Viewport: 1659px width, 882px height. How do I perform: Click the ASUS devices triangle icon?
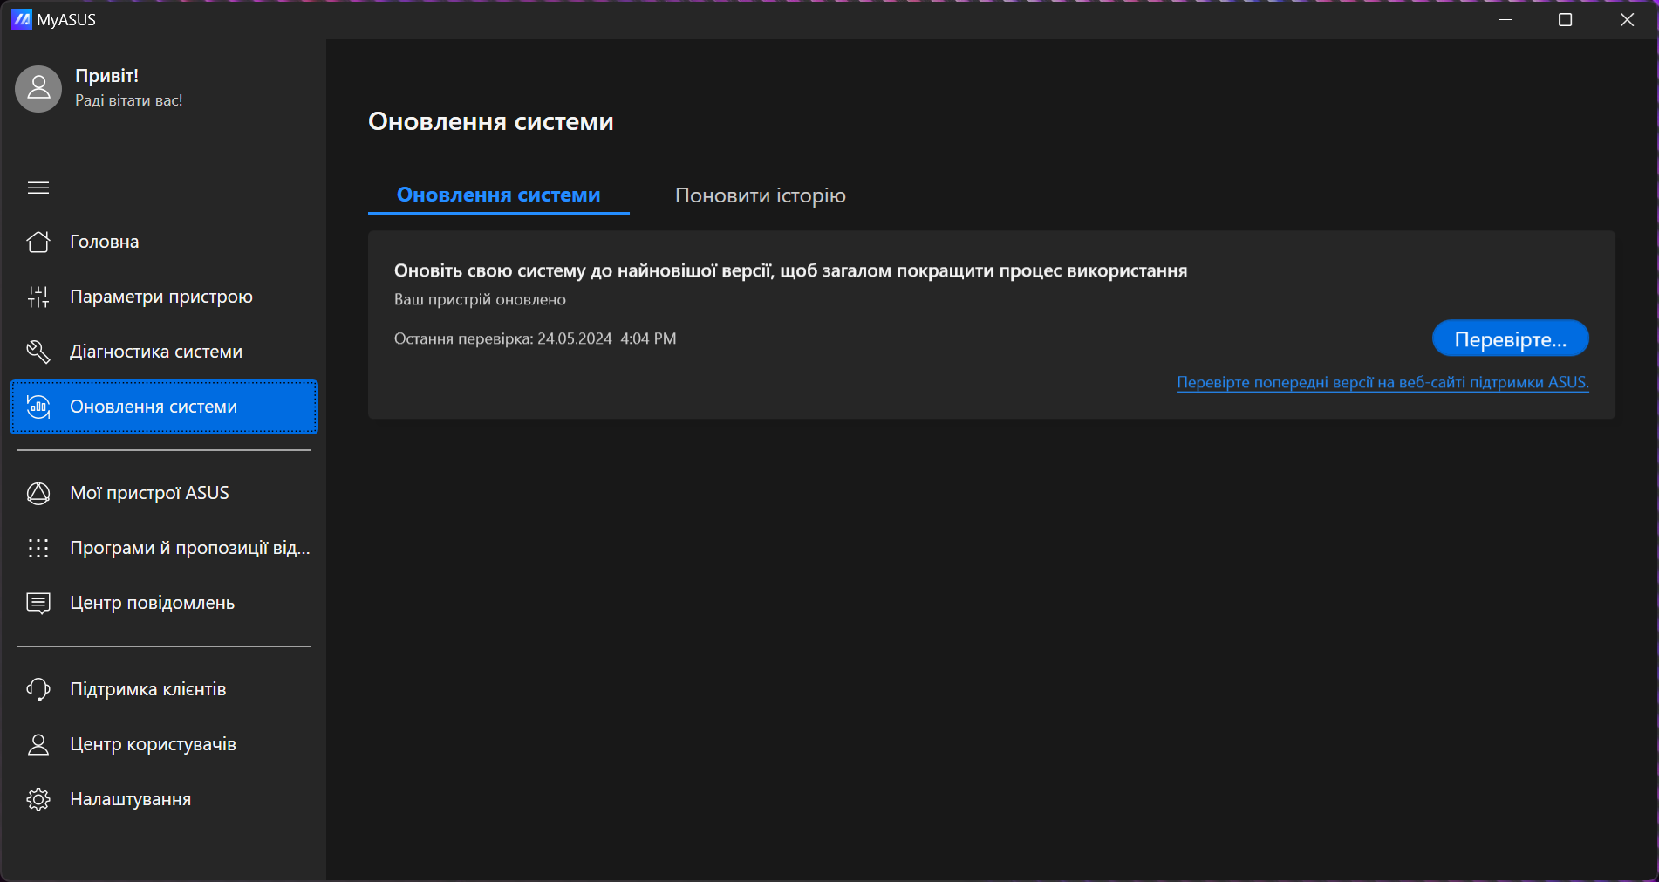click(x=38, y=493)
